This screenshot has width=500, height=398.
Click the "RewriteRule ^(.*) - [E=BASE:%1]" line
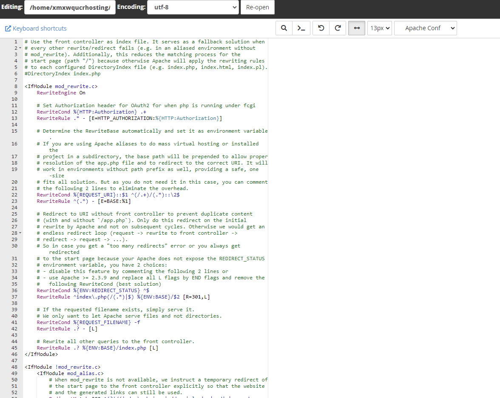coord(84,201)
